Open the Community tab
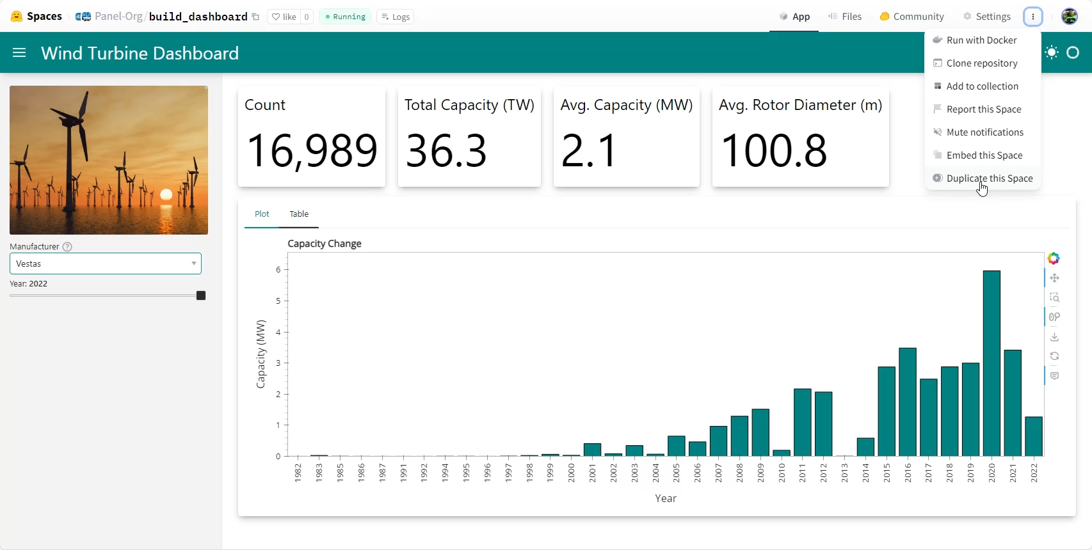 pos(911,17)
